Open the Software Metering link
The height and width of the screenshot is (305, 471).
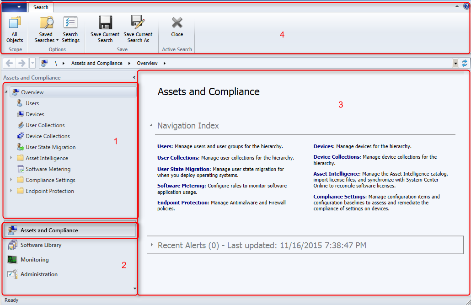[181, 186]
